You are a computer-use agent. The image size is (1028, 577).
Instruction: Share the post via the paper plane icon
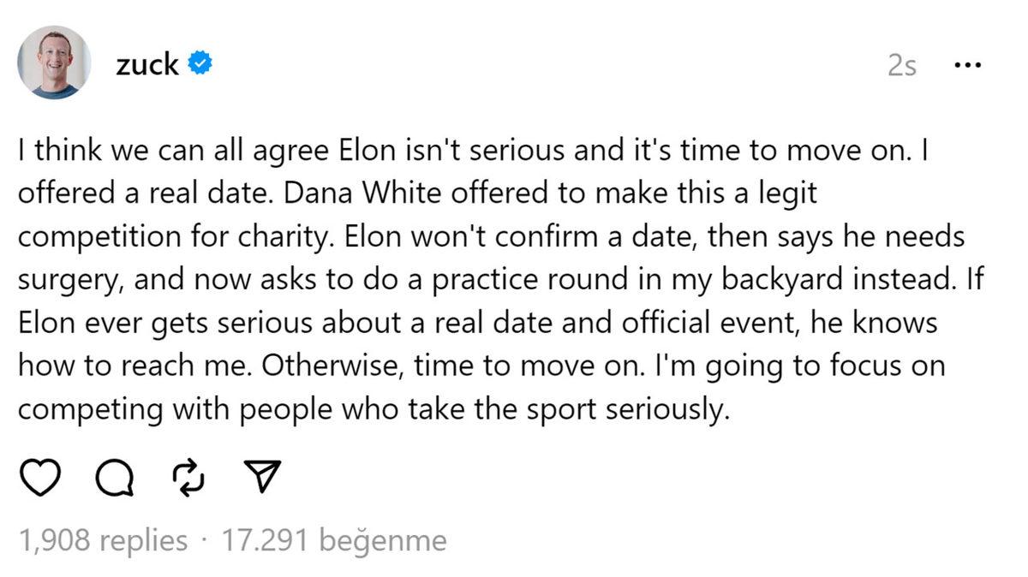[x=261, y=477]
